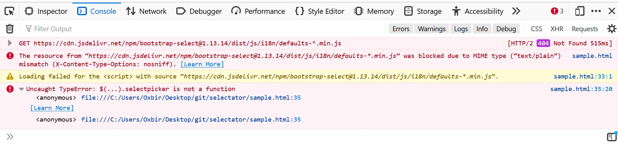Toggle the Errors filter
The height and width of the screenshot is (165, 618).
point(401,29)
